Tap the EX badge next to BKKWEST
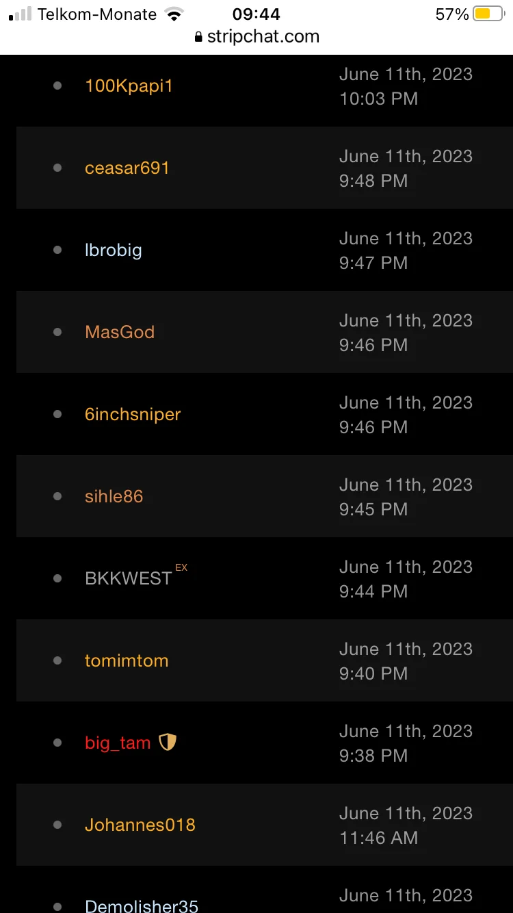 [x=181, y=568]
